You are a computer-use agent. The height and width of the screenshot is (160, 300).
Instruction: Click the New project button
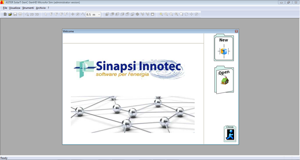tap(224, 47)
